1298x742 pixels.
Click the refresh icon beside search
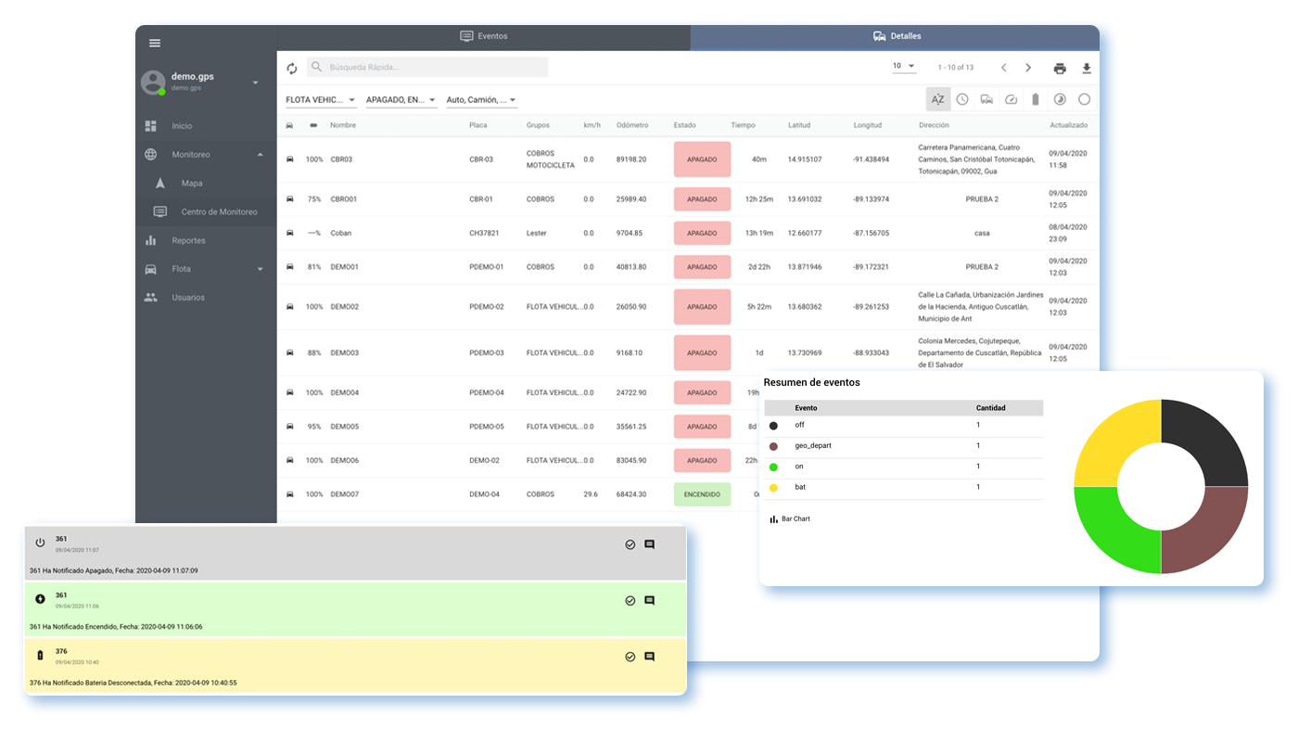pyautogui.click(x=292, y=68)
